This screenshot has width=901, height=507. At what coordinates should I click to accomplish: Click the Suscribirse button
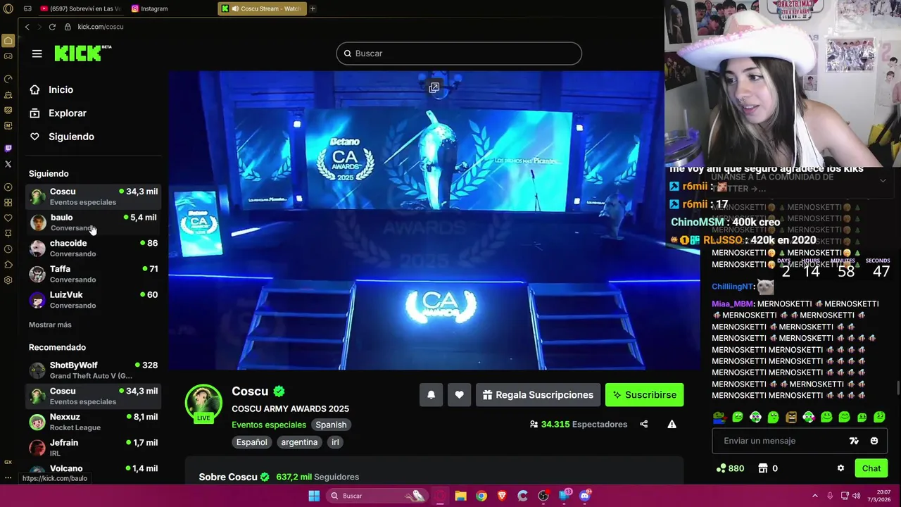coord(645,395)
